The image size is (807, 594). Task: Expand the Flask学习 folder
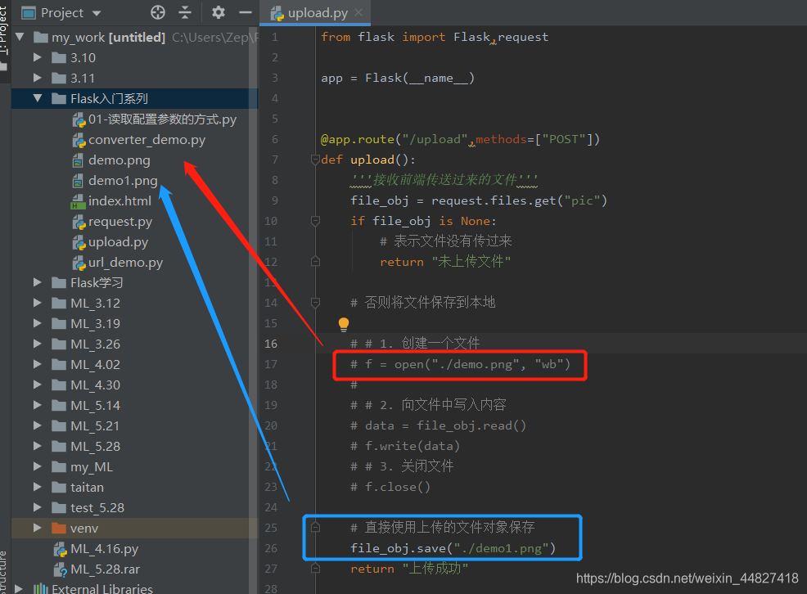(37, 282)
